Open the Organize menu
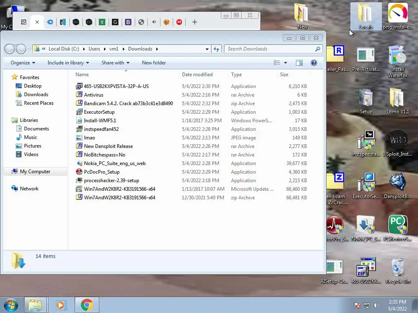418x313 pixels. point(23,63)
